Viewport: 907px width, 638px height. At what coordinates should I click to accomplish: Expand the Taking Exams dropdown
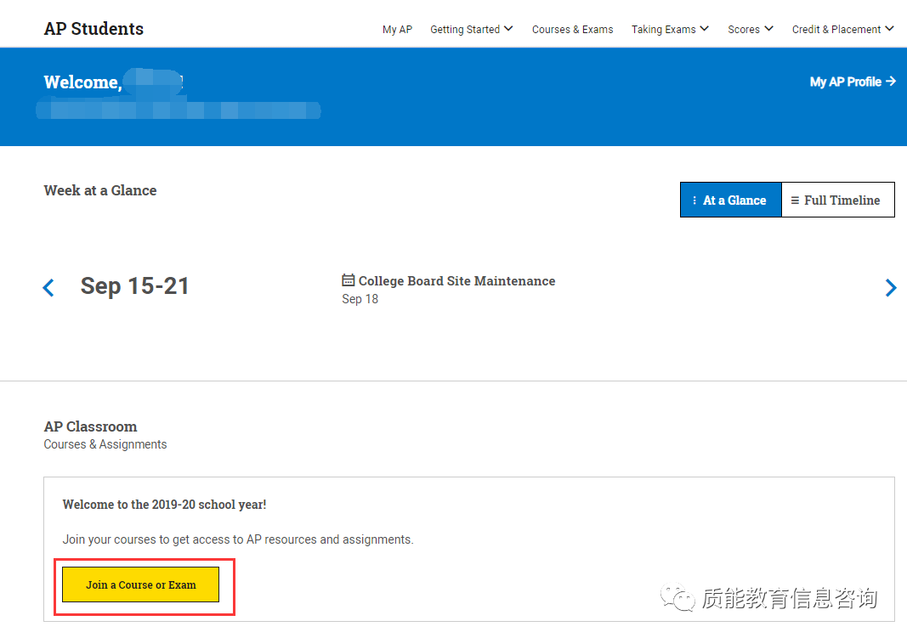point(670,30)
